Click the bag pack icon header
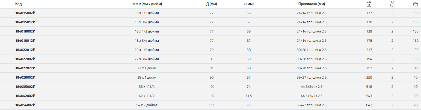The width and height of the screenshot is (421, 110). pos(392,4)
